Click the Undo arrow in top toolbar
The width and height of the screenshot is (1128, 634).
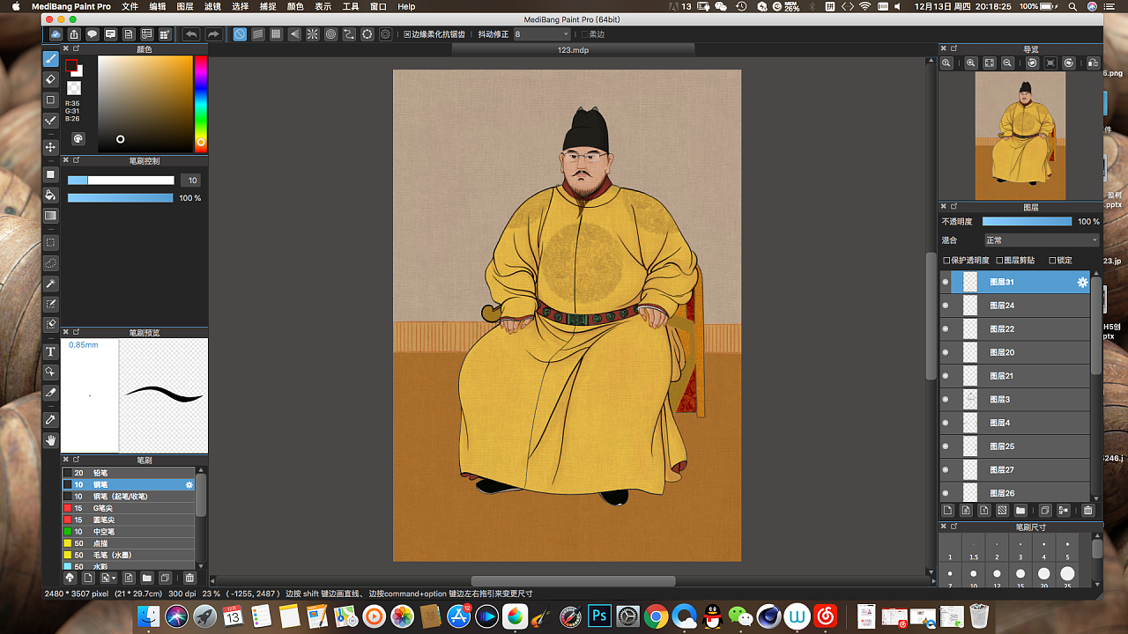point(190,34)
